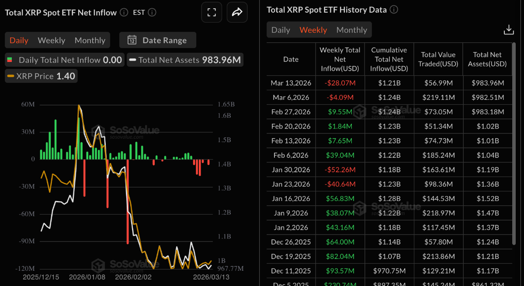
Task: Switch chart to Weekly view
Action: tap(52, 40)
